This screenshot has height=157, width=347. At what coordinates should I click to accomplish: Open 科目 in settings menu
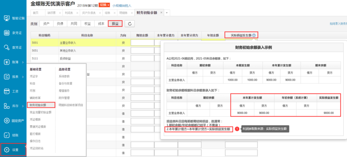click(x=32, y=83)
